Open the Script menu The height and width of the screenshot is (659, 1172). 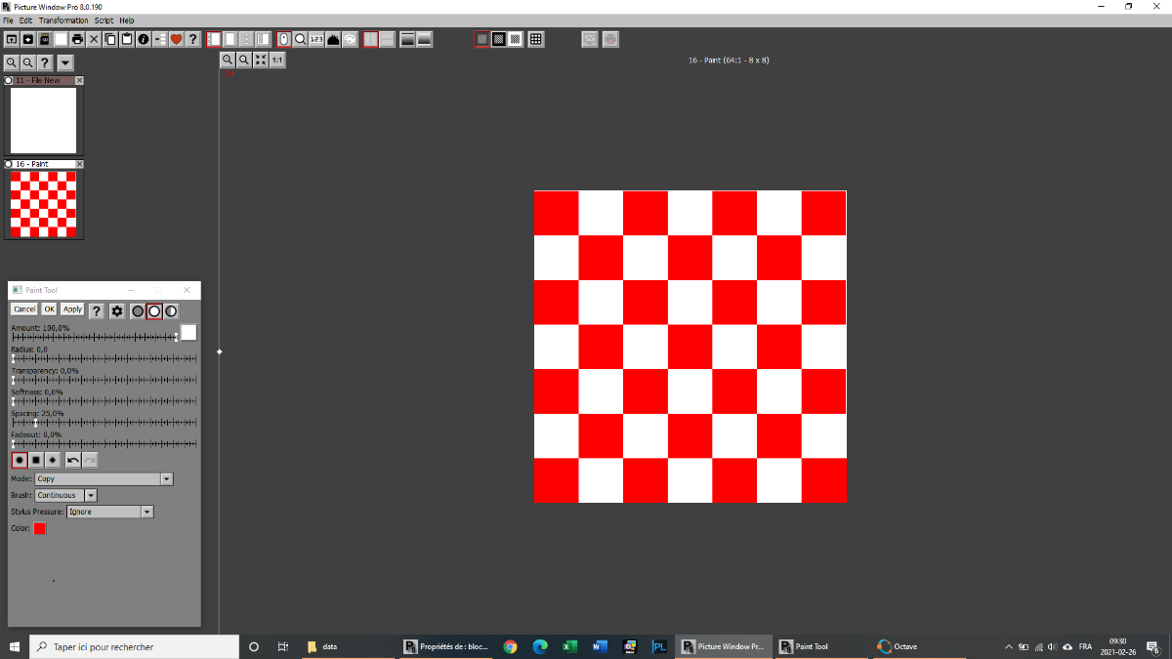pyautogui.click(x=104, y=21)
